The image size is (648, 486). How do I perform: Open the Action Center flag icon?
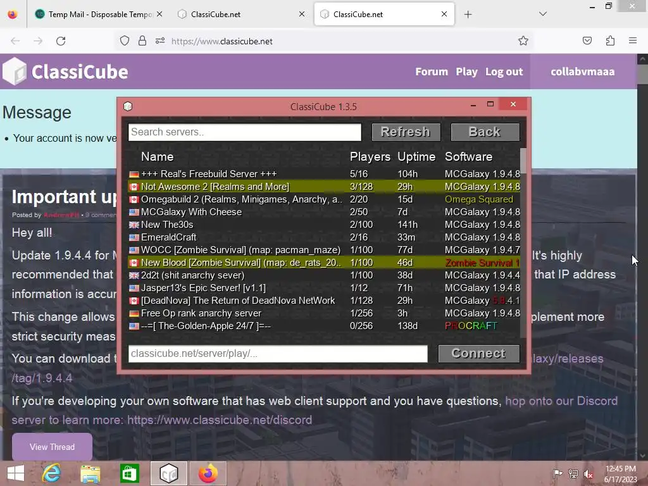558,473
